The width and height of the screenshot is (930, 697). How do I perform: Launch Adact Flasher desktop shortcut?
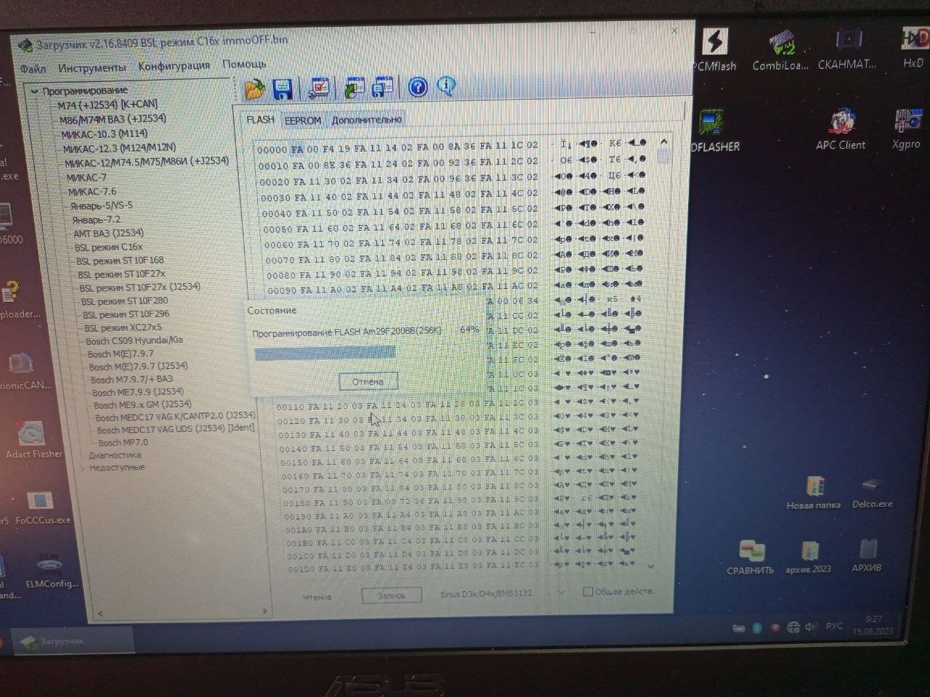(33, 439)
